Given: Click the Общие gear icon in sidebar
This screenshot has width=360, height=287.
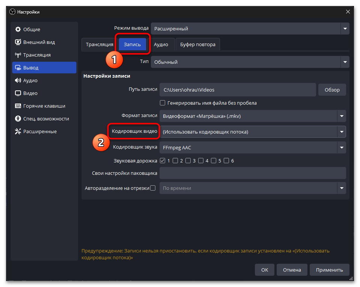Looking at the screenshot, I should click(x=18, y=30).
